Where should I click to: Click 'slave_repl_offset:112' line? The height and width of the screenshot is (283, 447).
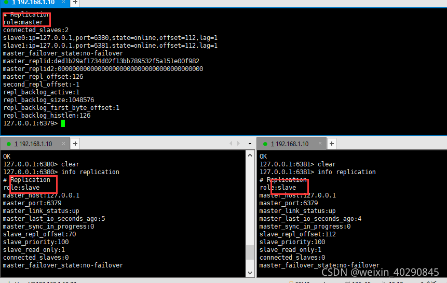[298, 234]
